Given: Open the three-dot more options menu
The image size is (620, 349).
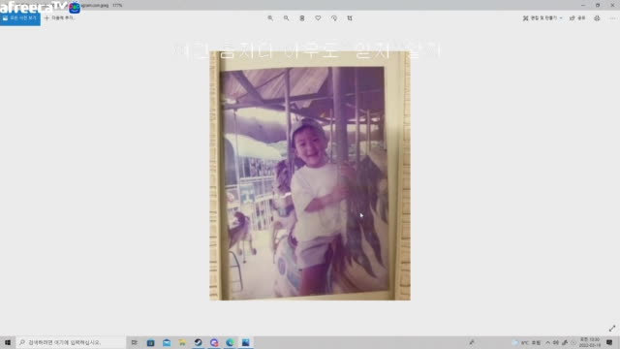Looking at the screenshot, I should click(612, 18).
